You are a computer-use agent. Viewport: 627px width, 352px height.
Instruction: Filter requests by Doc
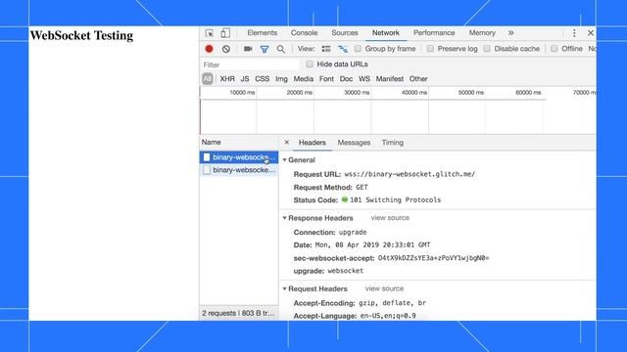point(346,79)
